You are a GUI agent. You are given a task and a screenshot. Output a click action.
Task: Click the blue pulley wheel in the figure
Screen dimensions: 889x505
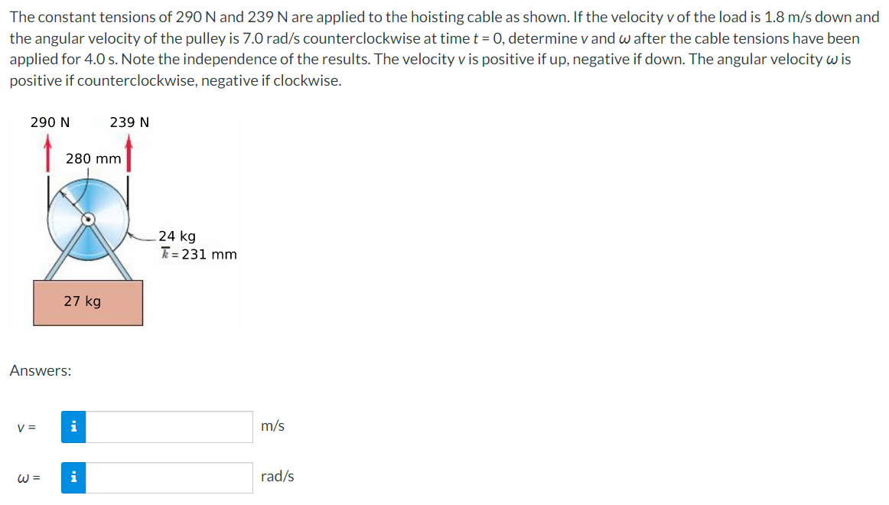click(x=88, y=220)
